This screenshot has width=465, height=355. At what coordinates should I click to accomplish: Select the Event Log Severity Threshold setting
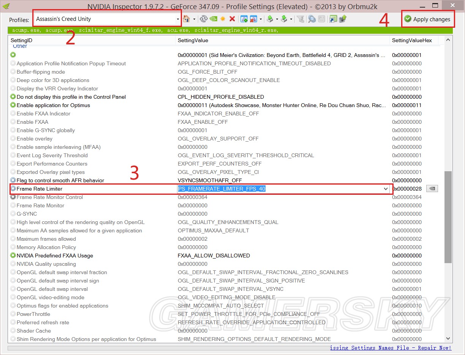click(52, 155)
